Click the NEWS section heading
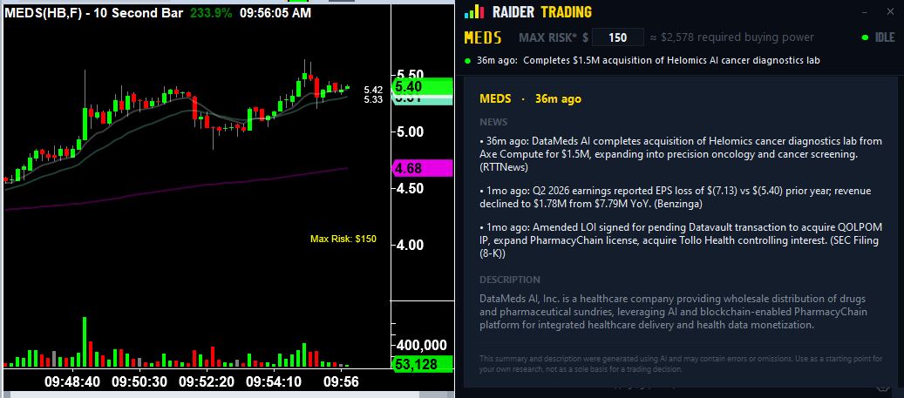 [x=493, y=122]
